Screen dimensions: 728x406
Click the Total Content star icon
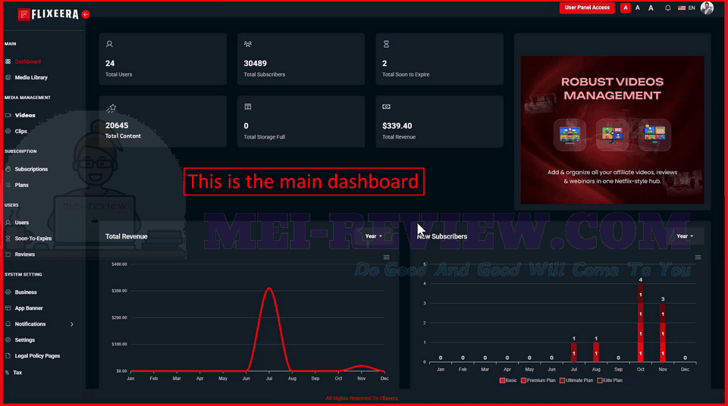pyautogui.click(x=111, y=108)
